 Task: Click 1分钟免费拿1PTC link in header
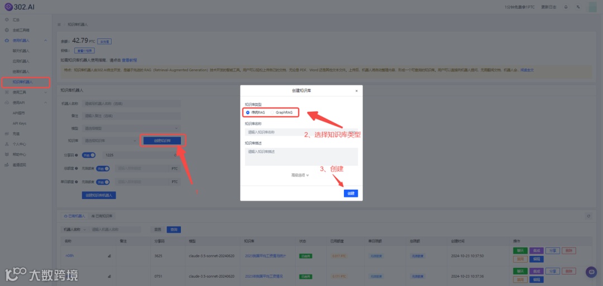[520, 7]
